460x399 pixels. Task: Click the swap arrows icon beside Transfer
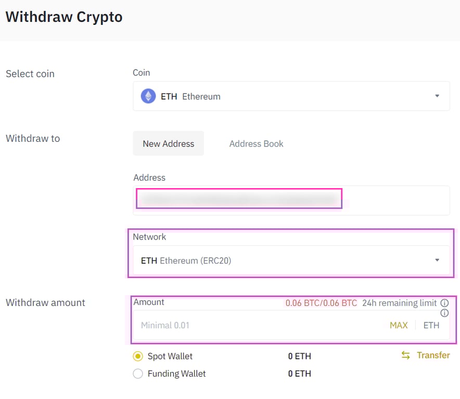(406, 355)
